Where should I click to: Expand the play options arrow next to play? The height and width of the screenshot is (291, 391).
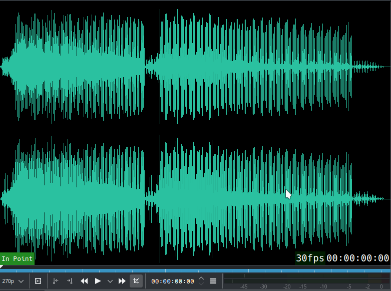tap(110, 281)
